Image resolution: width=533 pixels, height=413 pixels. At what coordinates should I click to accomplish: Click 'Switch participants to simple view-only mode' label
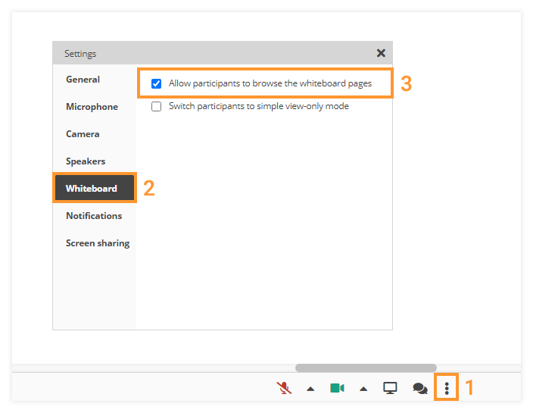click(259, 106)
